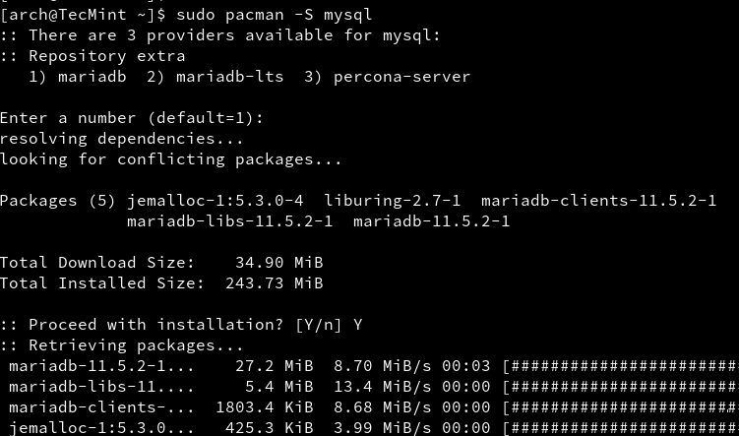Click the 'sudo pacman -S mysql' command text

point(274,15)
